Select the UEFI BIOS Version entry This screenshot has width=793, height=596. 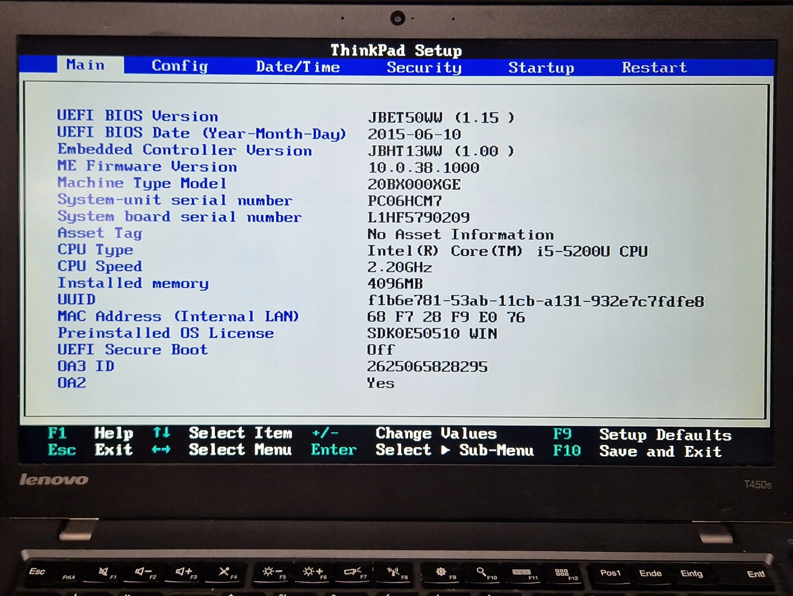point(137,116)
